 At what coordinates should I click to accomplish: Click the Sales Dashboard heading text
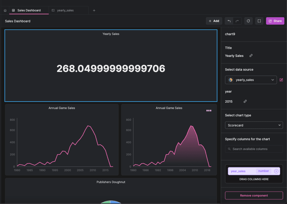tap(18, 21)
